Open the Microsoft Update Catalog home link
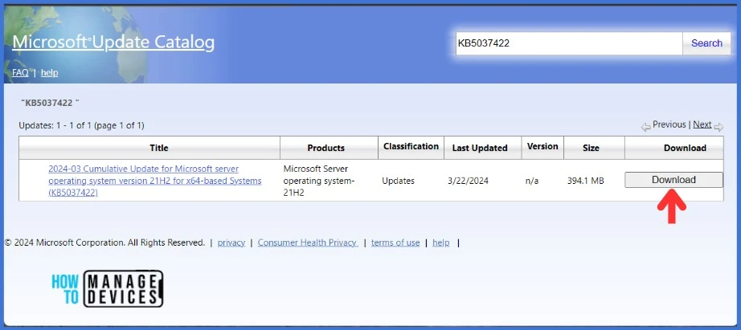 113,43
